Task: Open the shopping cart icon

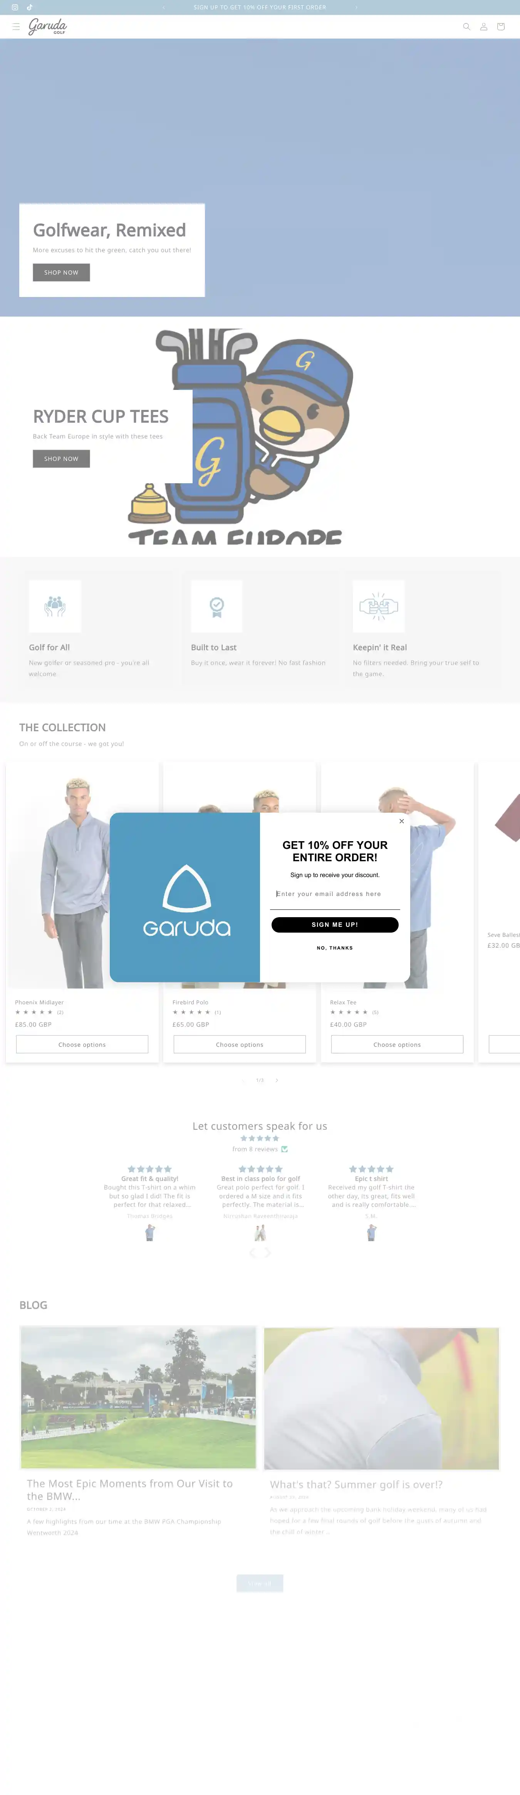Action: click(x=500, y=27)
